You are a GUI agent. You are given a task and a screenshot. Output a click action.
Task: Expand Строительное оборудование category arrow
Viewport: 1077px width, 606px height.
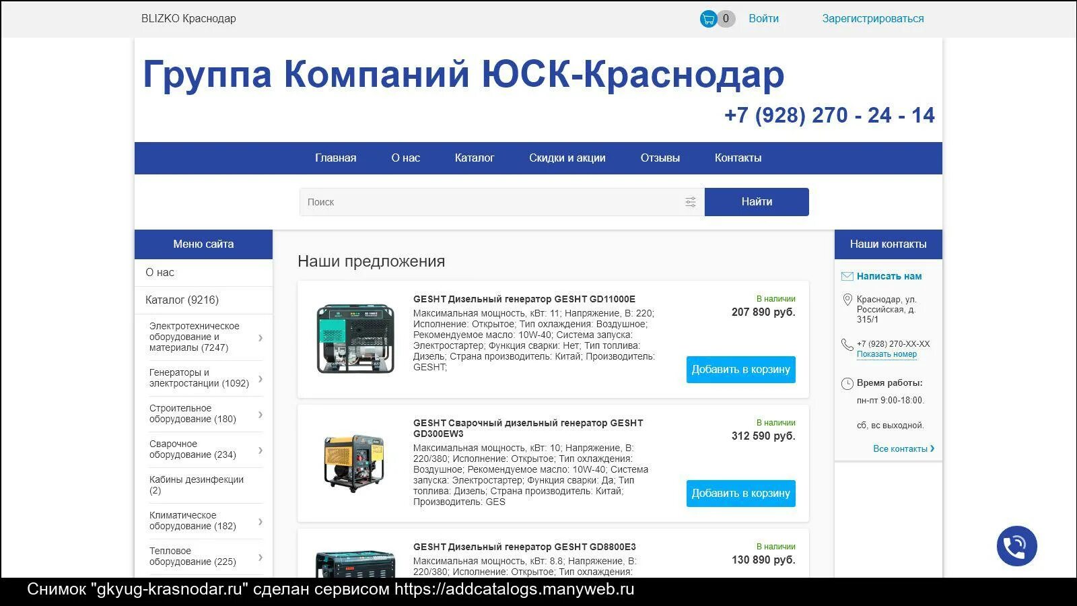tap(260, 414)
